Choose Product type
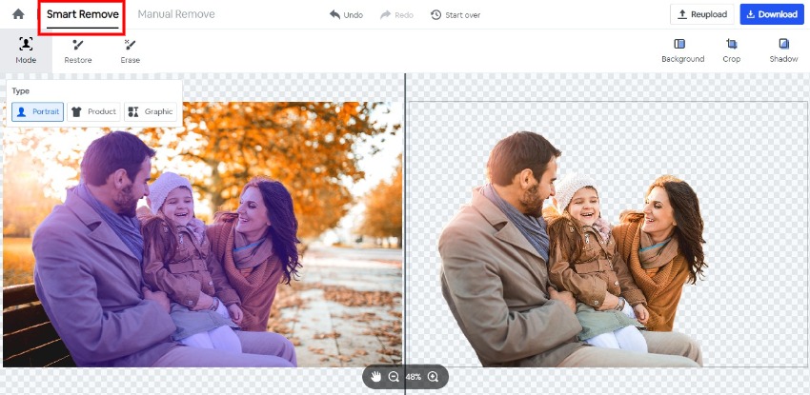Viewport: 810px width, 395px height. point(93,111)
